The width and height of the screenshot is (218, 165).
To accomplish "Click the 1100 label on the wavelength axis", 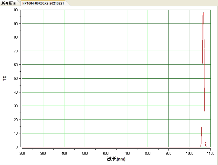I will pos(210,153).
